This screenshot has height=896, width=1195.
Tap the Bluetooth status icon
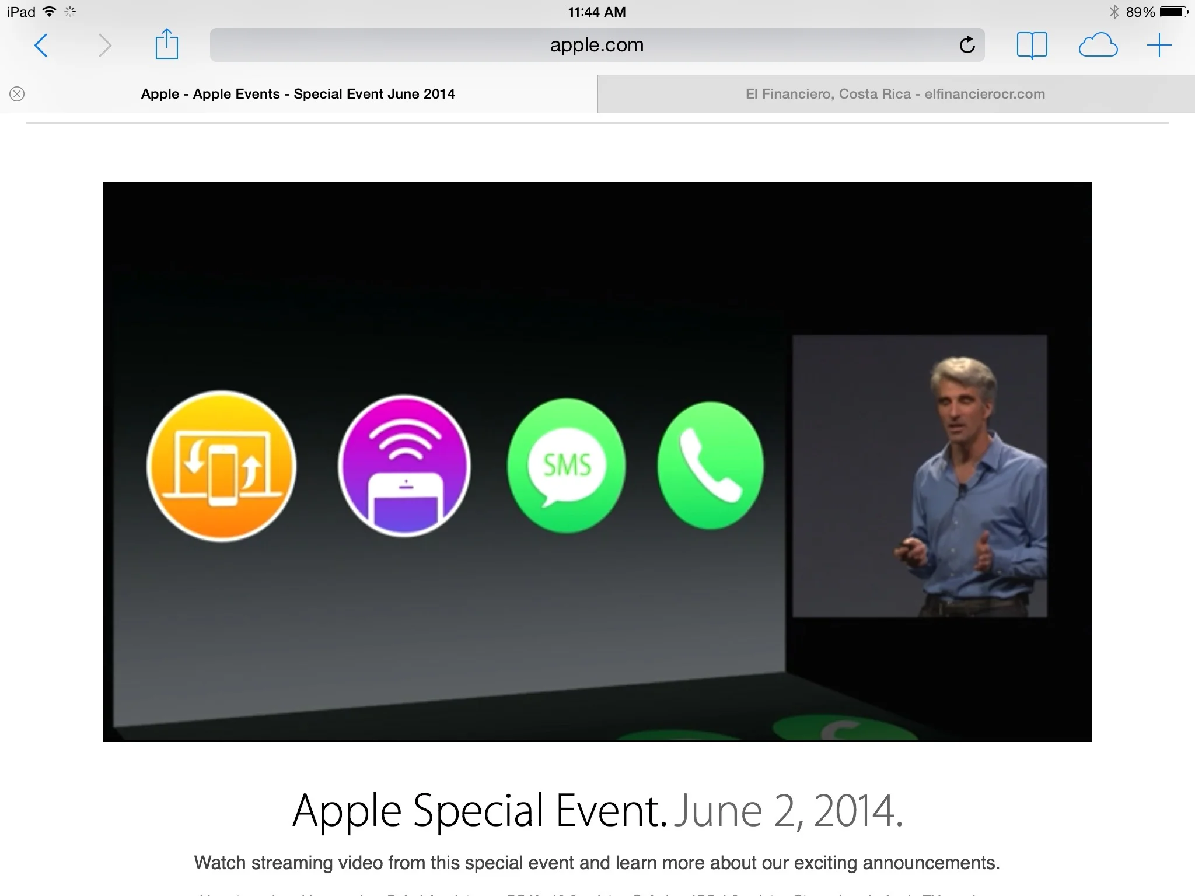[x=1114, y=12]
